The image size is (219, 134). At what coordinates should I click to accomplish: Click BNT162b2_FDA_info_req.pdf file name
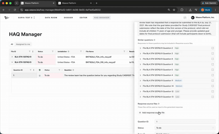tap(99, 57)
